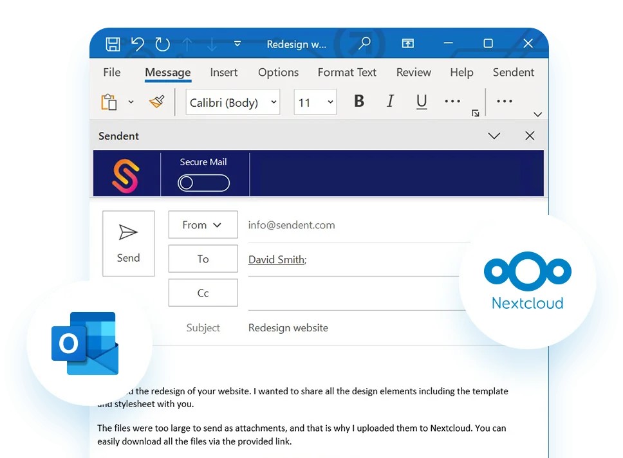Open the Insert ribbon tab
This screenshot has width=623, height=458.
click(x=223, y=73)
